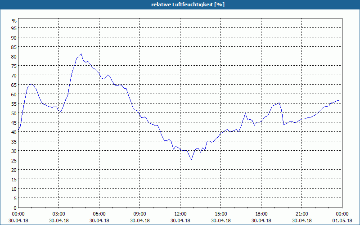Click the 75 value on the y-axis
This screenshot has width=360, height=225.
coord(14,66)
